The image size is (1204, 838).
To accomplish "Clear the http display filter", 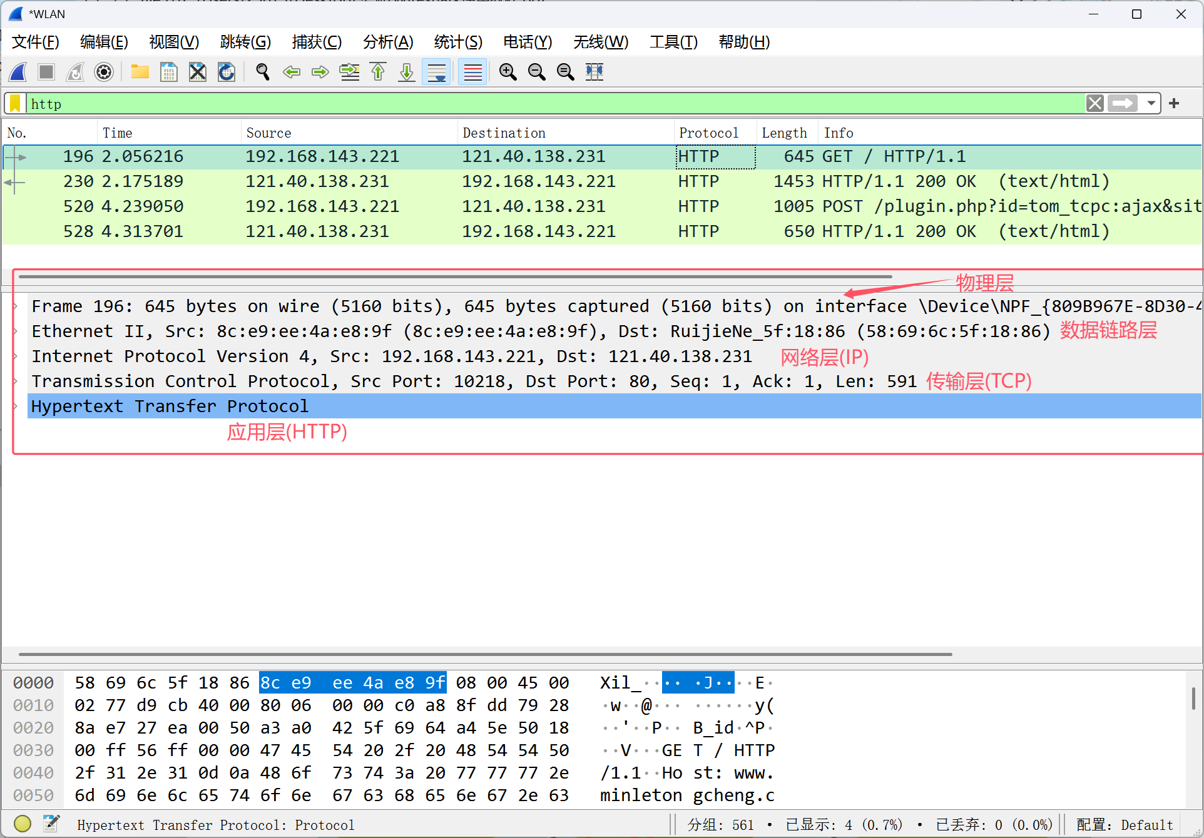I will click(1094, 104).
